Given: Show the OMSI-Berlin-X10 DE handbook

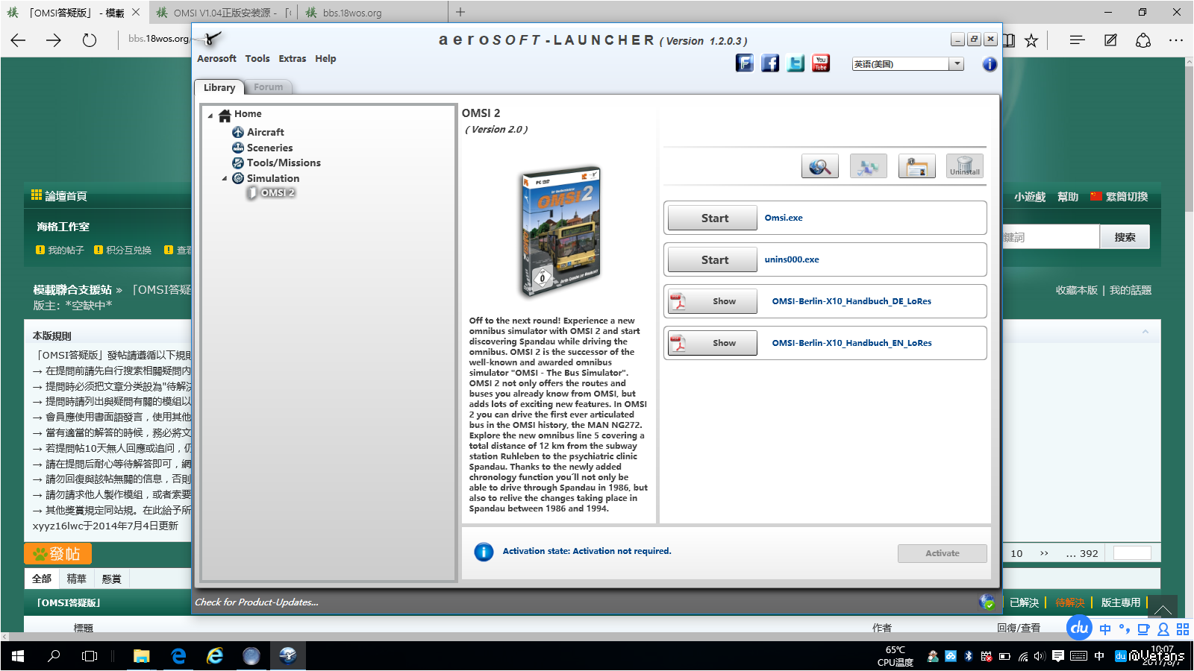Looking at the screenshot, I should (713, 302).
